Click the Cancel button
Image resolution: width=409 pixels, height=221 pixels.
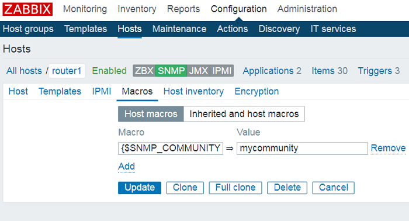tap(334, 188)
